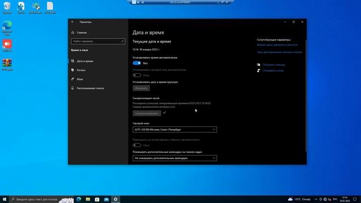Click the send feedback person icon

point(258,70)
